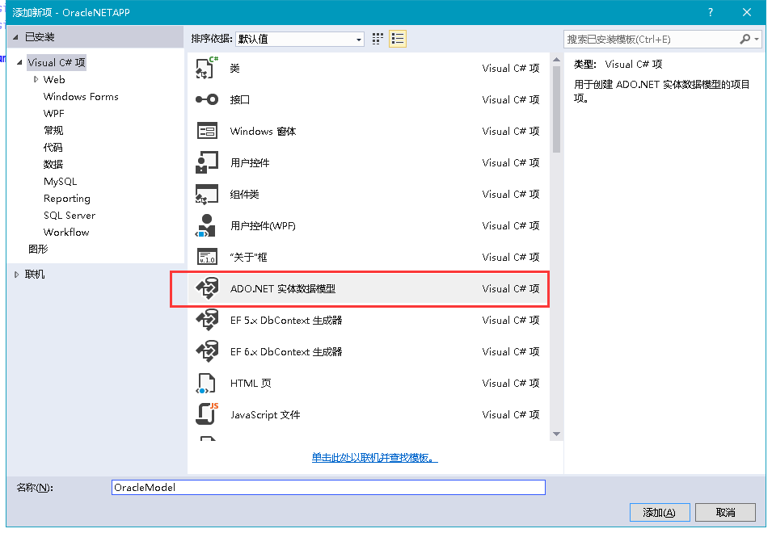The height and width of the screenshot is (533, 772).
Task: Select the ADO.NET 实体数据模型 icon
Action: 207,288
